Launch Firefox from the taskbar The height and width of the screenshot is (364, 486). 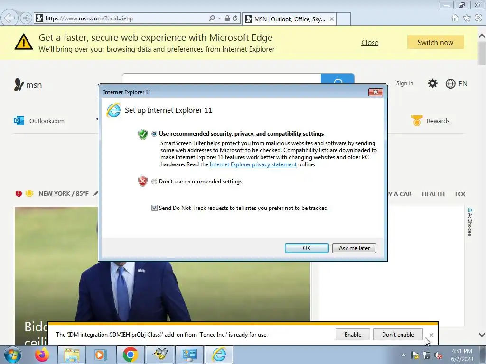pyautogui.click(x=42, y=355)
